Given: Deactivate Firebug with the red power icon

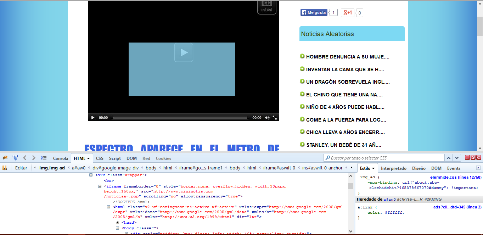Looking at the screenshot, I should 479,157.
